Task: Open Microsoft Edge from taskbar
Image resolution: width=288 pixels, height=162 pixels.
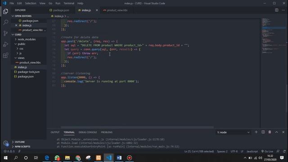Action: coord(47,158)
